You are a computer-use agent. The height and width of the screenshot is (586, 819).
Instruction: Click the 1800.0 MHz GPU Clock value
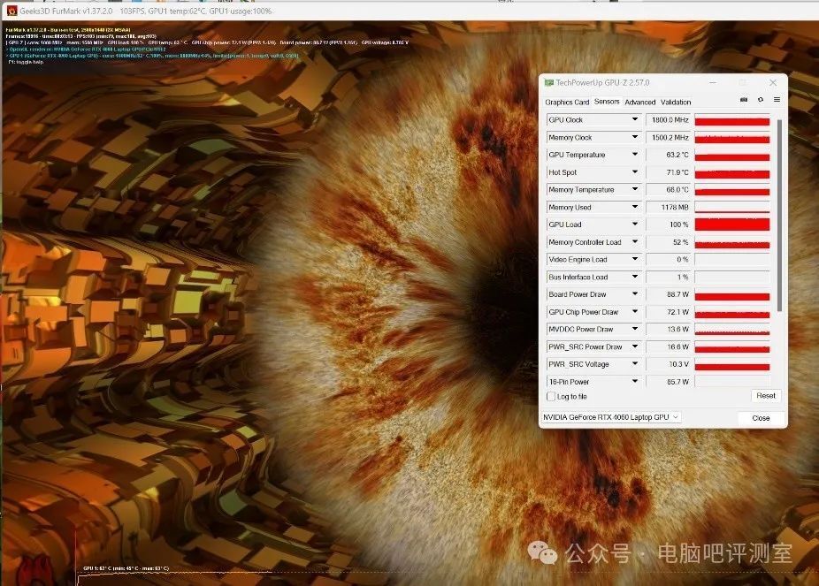coord(668,120)
